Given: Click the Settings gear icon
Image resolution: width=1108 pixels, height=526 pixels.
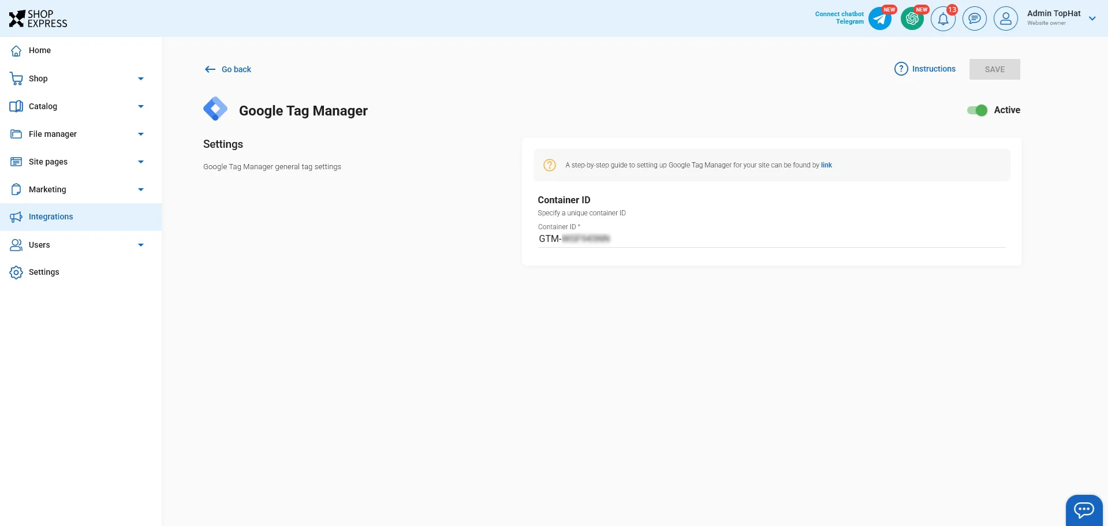Looking at the screenshot, I should (x=16, y=273).
